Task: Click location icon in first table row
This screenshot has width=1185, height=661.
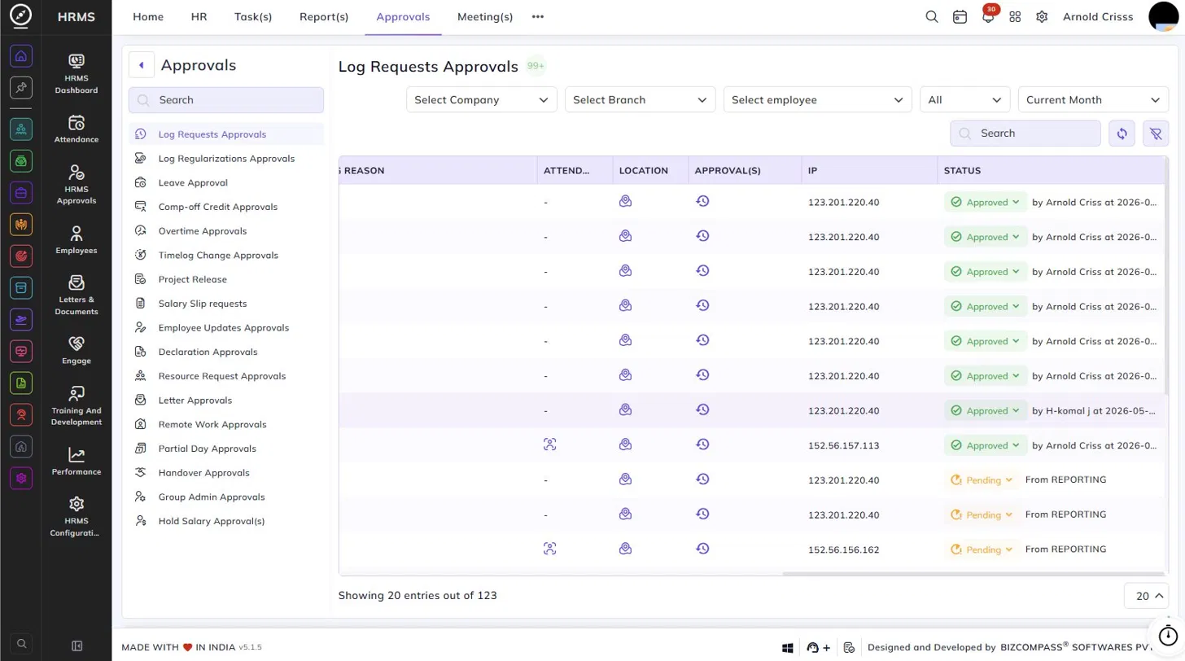Action: click(625, 201)
